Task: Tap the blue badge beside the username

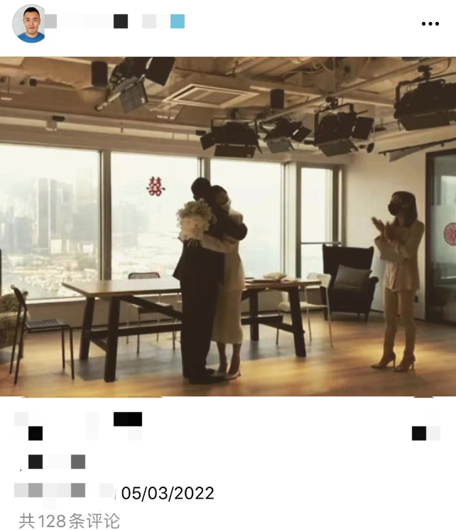Action: pyautogui.click(x=178, y=21)
